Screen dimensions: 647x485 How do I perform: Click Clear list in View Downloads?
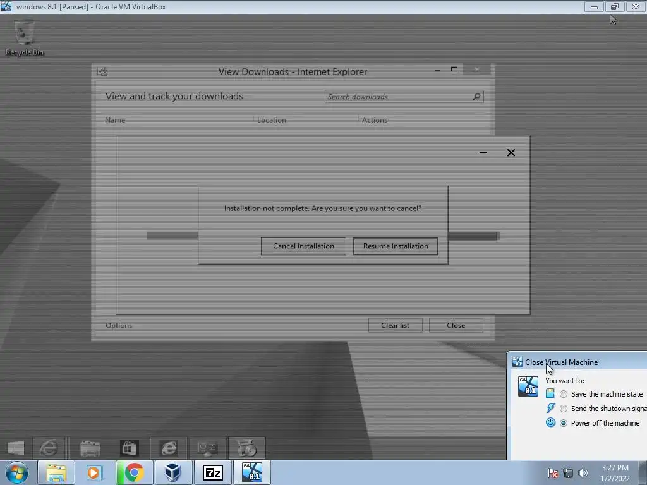(396, 325)
